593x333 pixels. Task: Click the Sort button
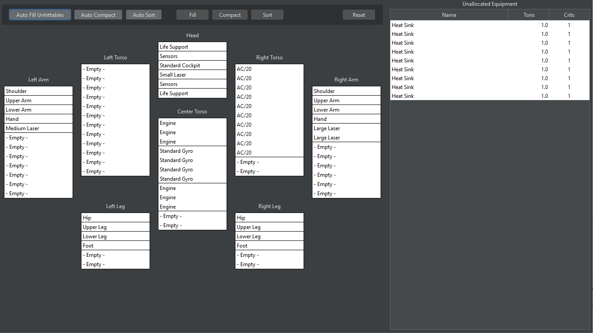click(x=267, y=15)
